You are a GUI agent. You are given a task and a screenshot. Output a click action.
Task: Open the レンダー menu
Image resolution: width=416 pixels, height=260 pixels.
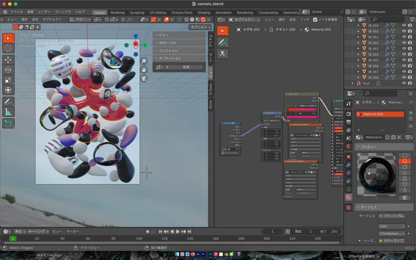coord(44,12)
